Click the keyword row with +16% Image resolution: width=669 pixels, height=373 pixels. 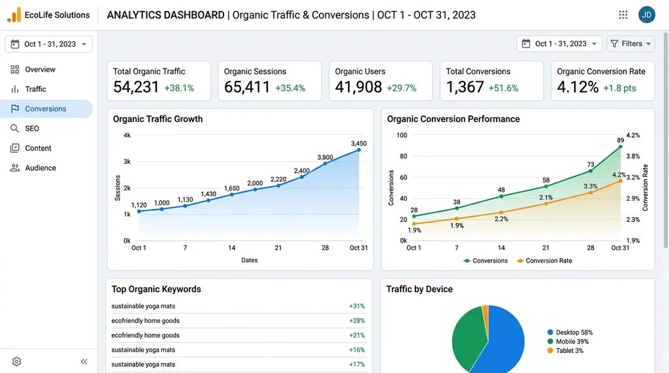point(238,350)
